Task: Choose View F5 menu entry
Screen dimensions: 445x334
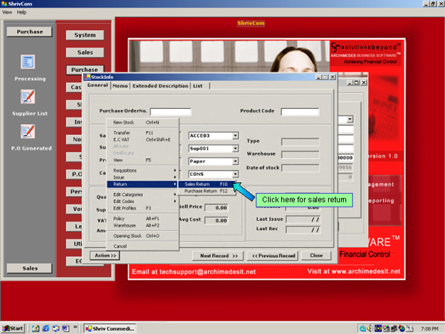Action: 142,160
